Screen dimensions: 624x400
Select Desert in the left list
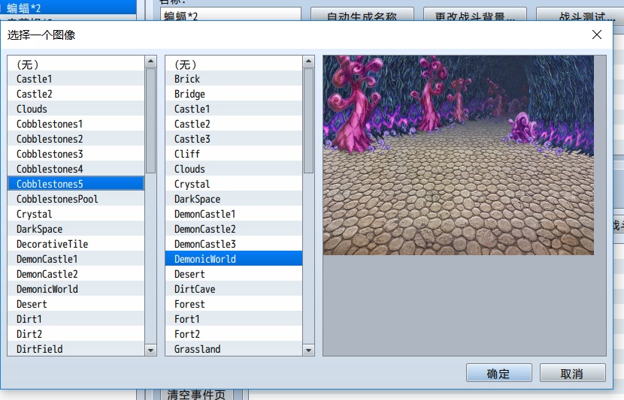click(76, 304)
